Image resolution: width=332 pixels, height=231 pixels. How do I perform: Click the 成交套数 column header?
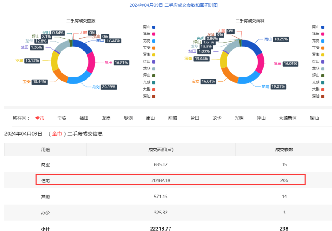284,149
